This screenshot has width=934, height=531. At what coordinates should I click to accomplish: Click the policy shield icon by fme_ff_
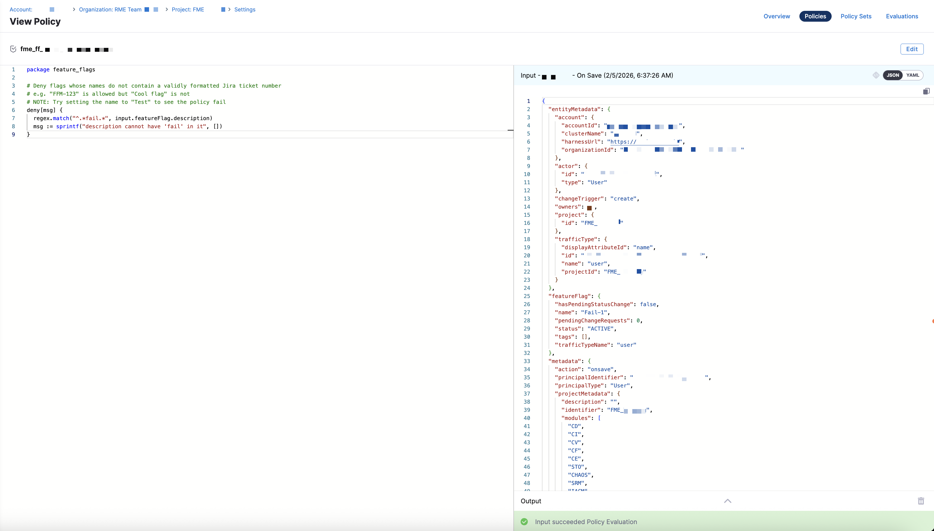pos(13,49)
